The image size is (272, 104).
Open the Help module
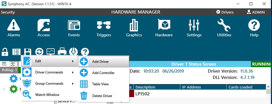(254, 28)
